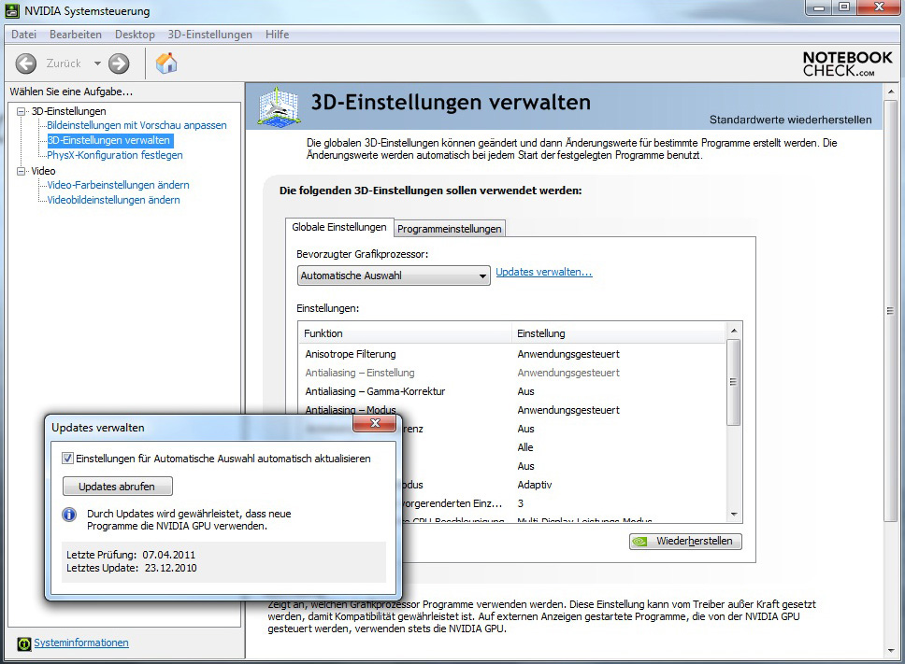The height and width of the screenshot is (664, 905).
Task: Click the Letztes Update date 23.12.2010
Action: [171, 569]
